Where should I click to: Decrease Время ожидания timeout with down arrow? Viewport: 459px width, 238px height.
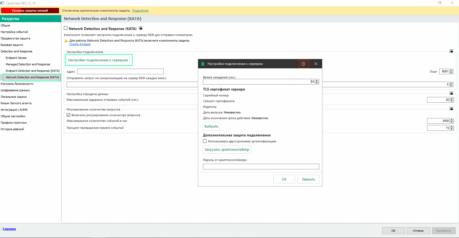click(317, 83)
